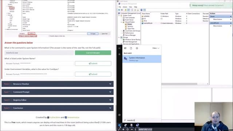
Task: Expand Task 7 Command Prompt chevron
Action: coord(110,92)
